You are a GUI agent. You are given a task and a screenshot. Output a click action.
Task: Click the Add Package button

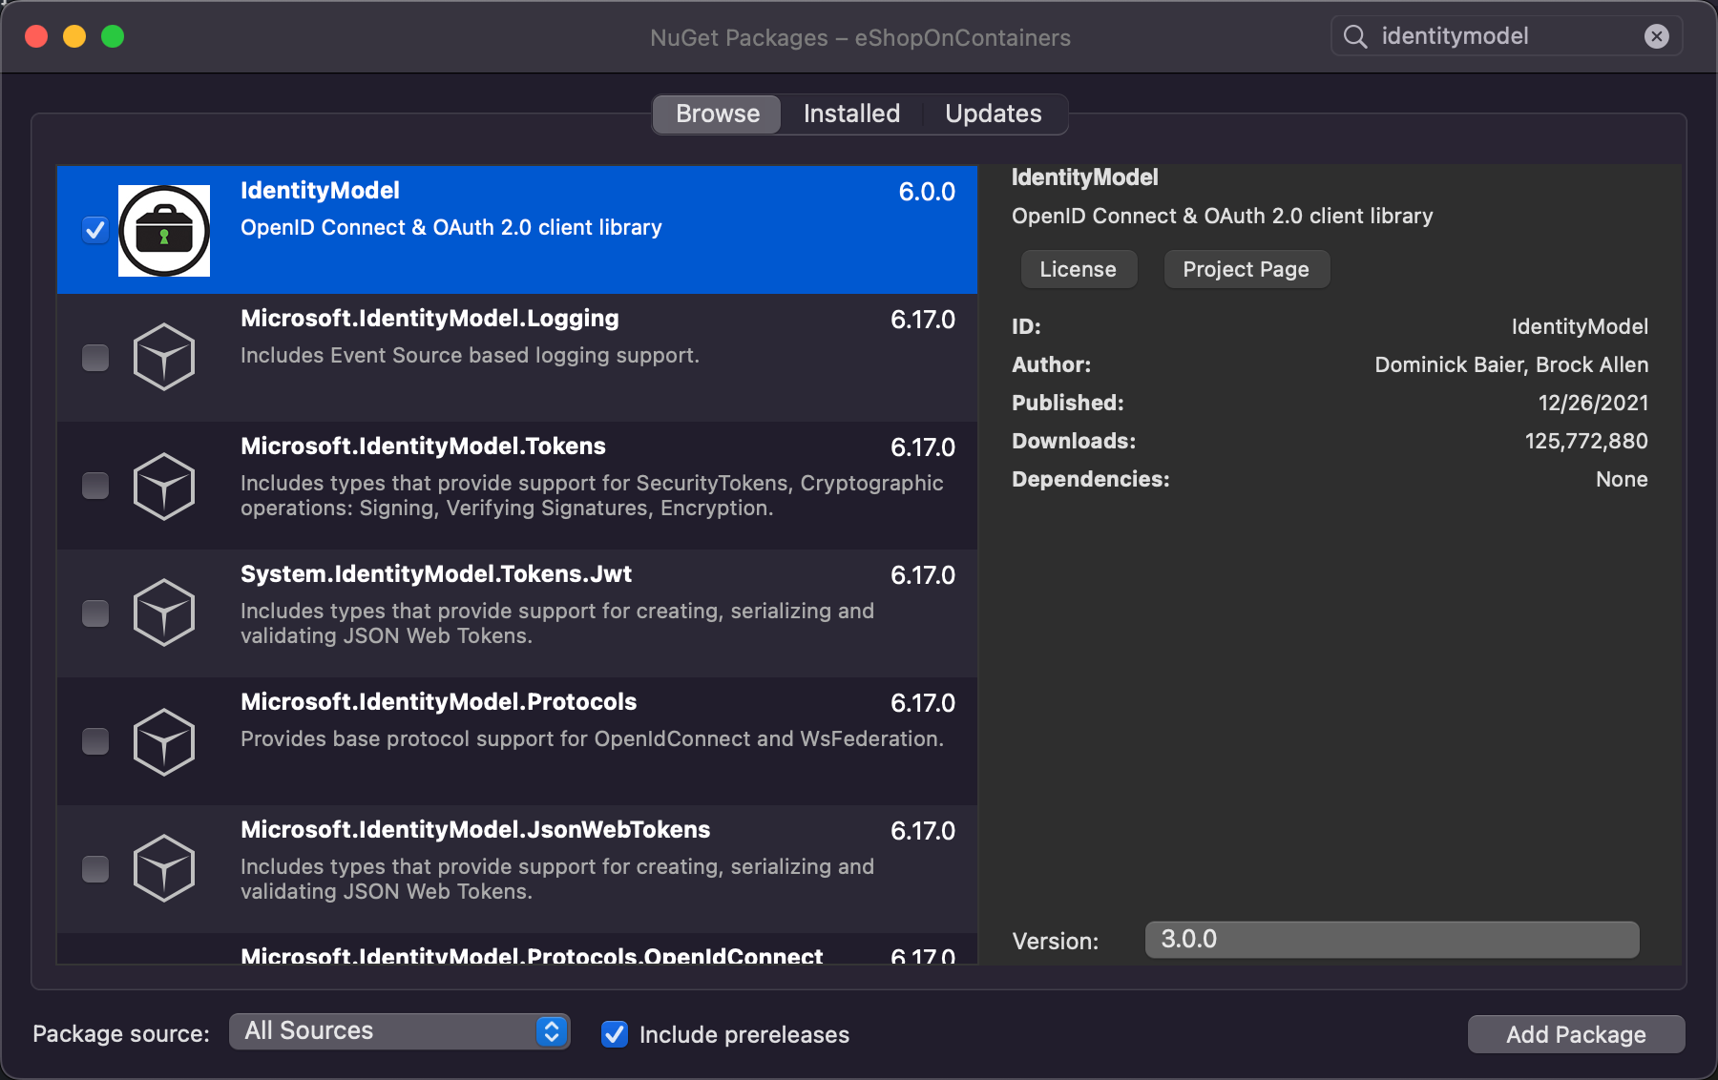coord(1577,1034)
